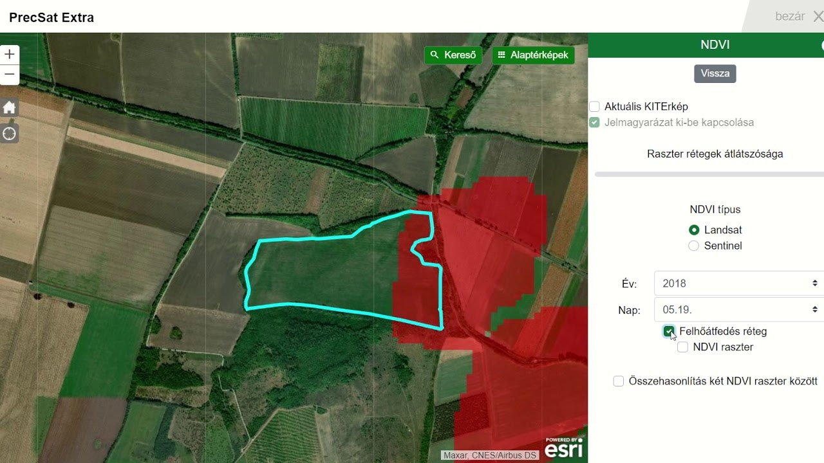824x463 pixels.
Task: Select the Sentinel NDVI type
Action: point(693,246)
